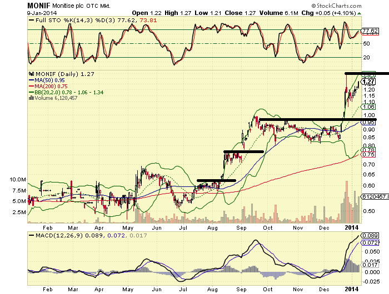Click the 0.050 label on MACD axis
The width and height of the screenshot is (389, 294).
(x=372, y=252)
